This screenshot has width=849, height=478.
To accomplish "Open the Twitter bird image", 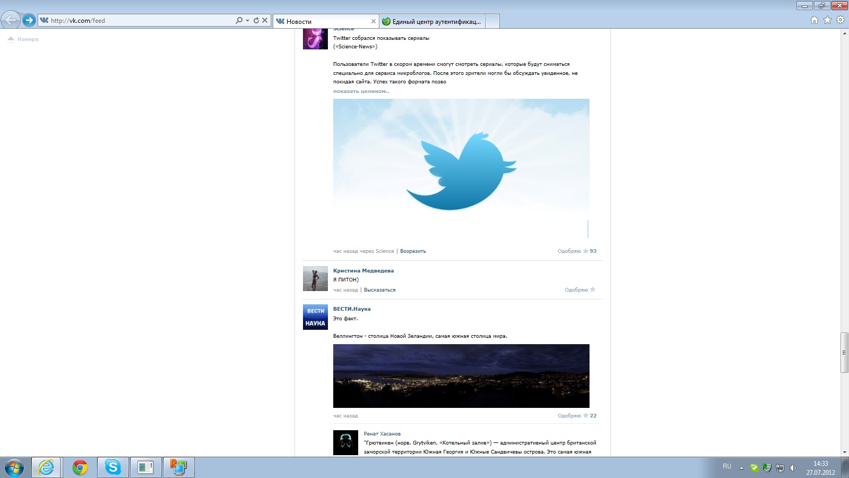I will pos(461,169).
